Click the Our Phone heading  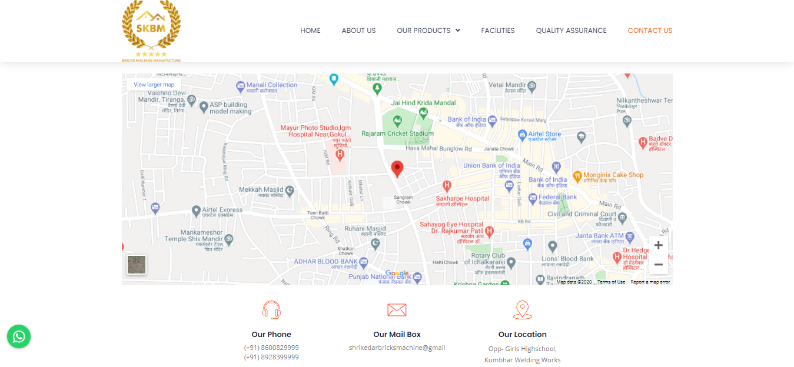[271, 334]
